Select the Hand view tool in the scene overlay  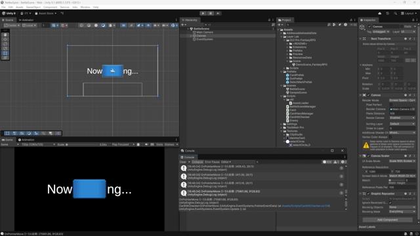click(5, 35)
